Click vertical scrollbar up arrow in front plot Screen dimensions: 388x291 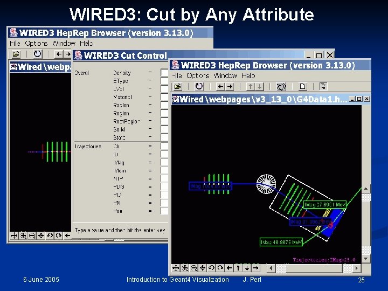coord(366,189)
